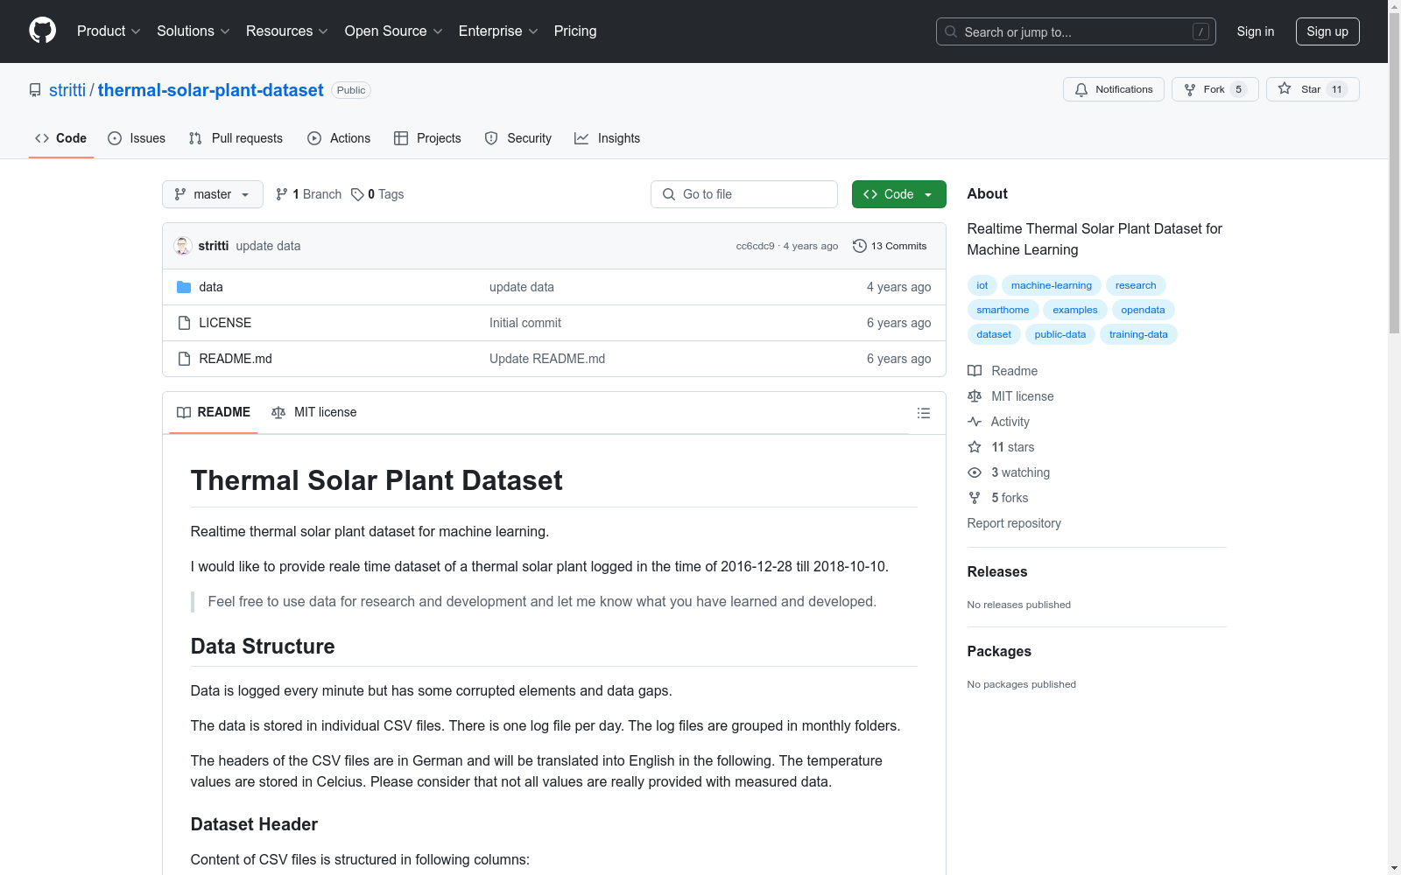Open the data folder

[211, 287]
